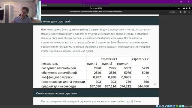Click the cell with value 5049
This screenshot has height=108, width=192.
click(145, 73)
